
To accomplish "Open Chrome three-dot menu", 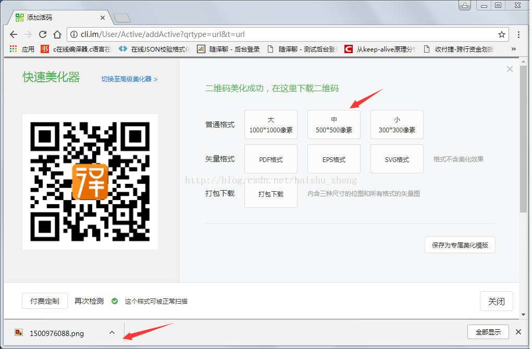I will coord(518,34).
